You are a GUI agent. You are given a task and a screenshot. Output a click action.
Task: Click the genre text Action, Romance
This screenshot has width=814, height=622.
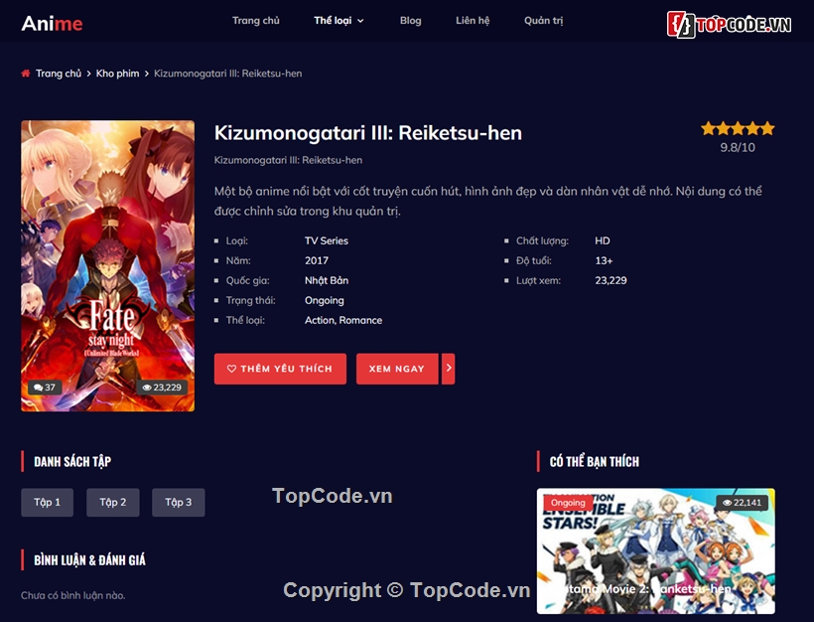coord(343,320)
